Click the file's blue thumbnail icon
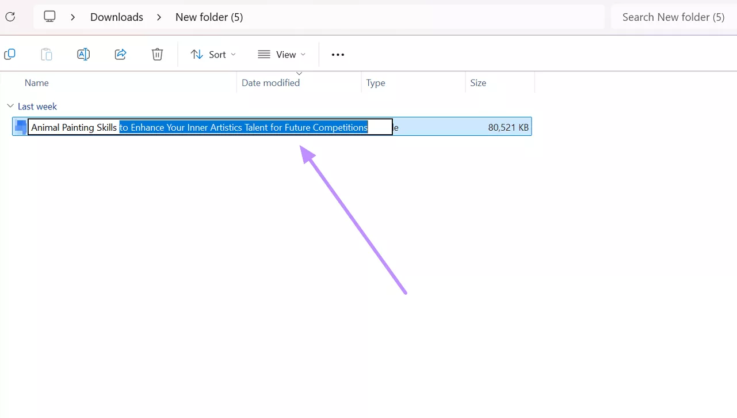This screenshot has width=737, height=418. coord(21,127)
